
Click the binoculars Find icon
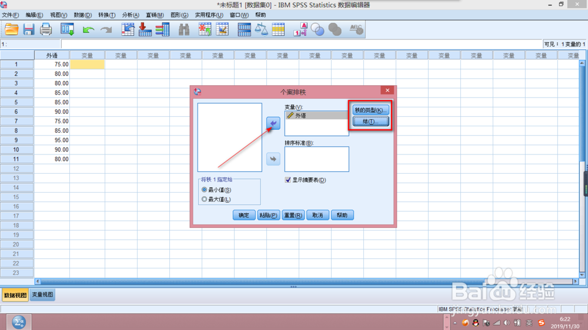tap(183, 29)
